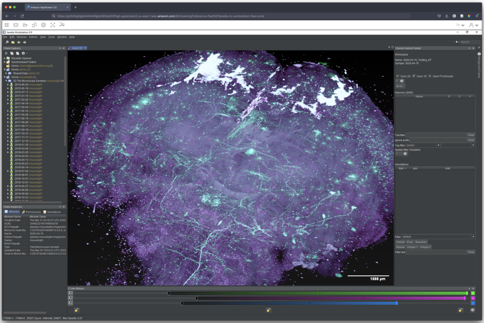484x323 pixels.
Task: Clear the neuron Text filter
Action: (471, 135)
